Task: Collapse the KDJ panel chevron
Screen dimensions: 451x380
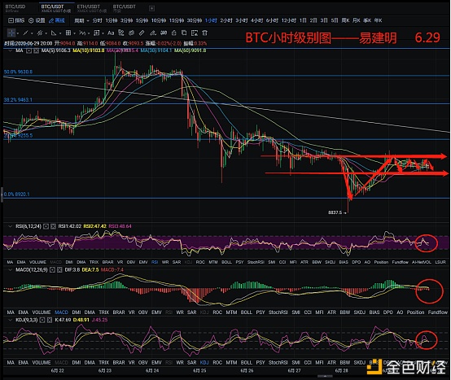Action: [x=11, y=320]
